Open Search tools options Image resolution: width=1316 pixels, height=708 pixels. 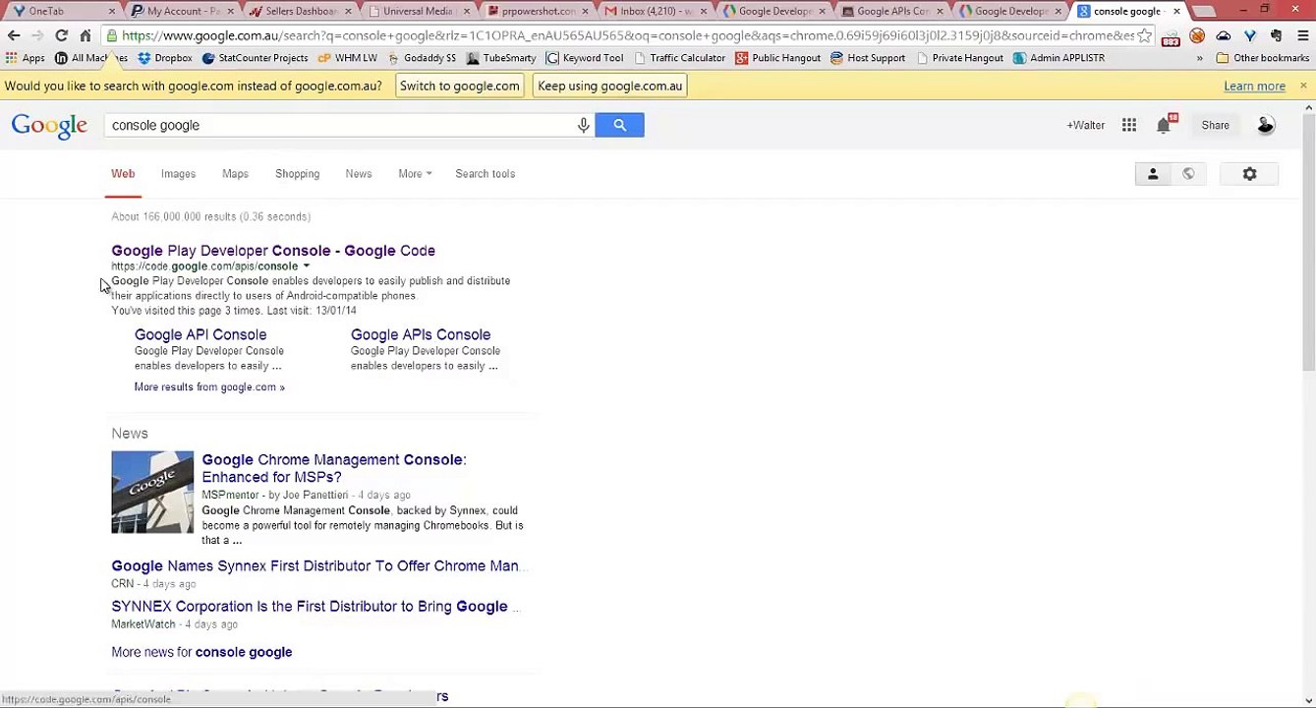pos(485,174)
